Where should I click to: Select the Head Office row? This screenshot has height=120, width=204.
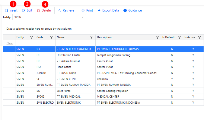click(x=104, y=67)
